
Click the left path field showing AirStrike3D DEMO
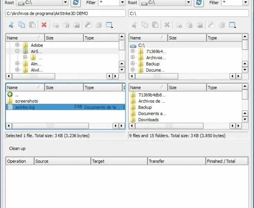[66, 13]
